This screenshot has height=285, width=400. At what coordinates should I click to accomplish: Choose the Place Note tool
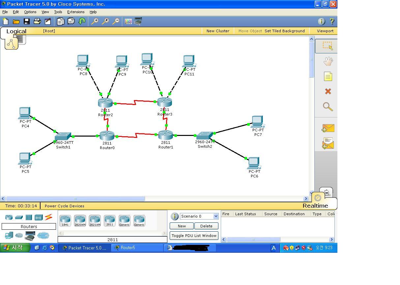click(328, 76)
